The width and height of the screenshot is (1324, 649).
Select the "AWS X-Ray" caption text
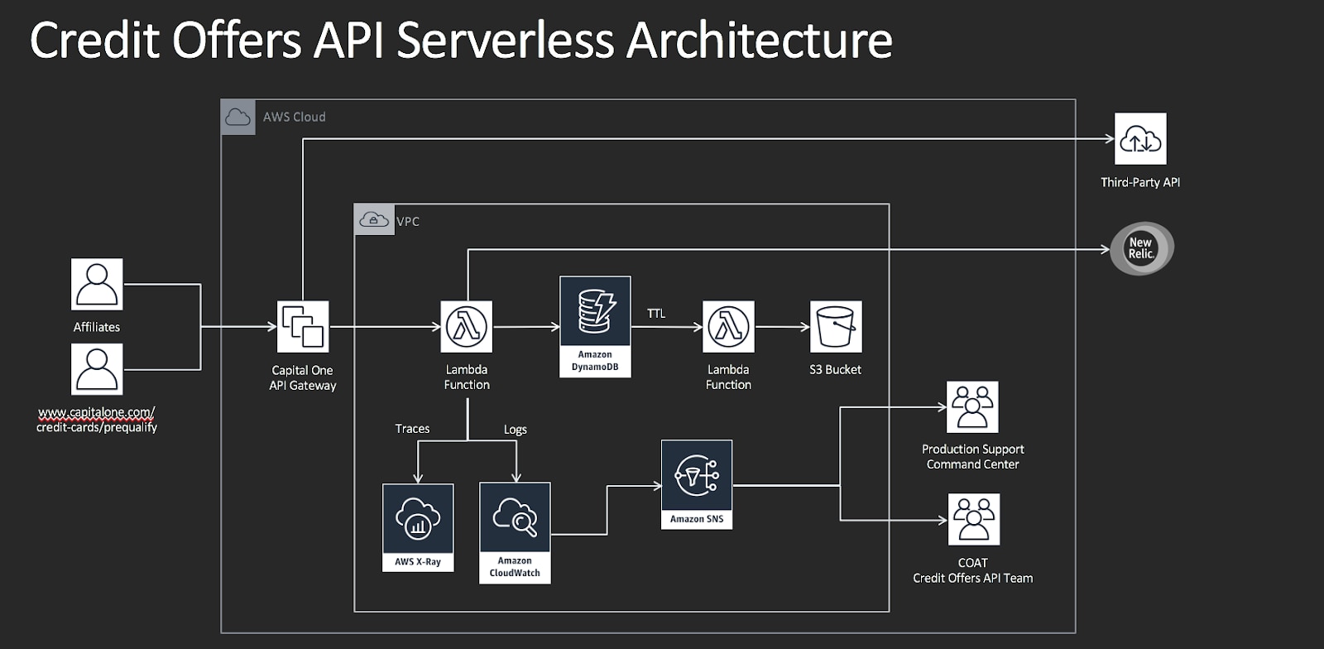click(x=418, y=561)
